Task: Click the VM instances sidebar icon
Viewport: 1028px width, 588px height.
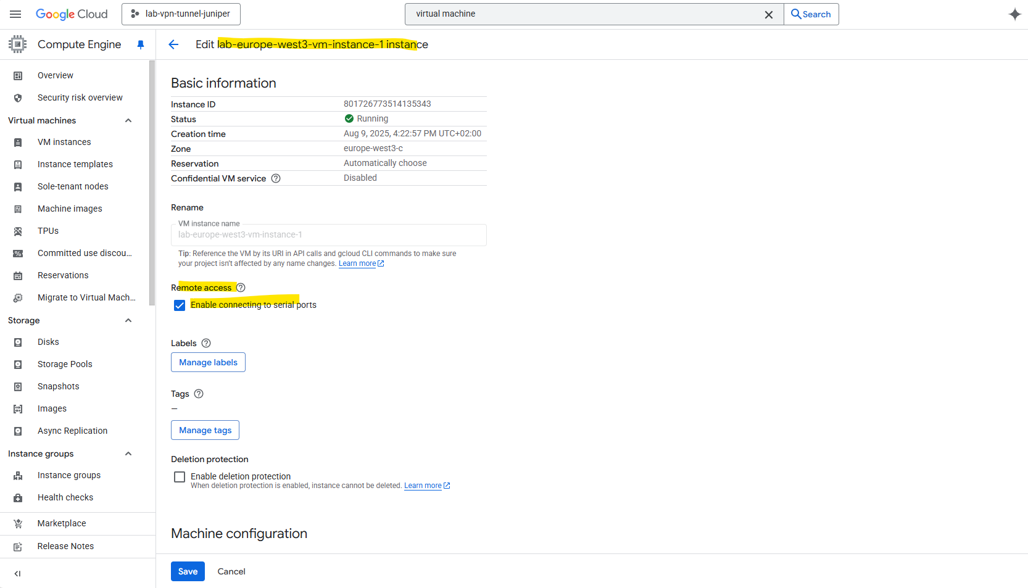Action: pyautogui.click(x=18, y=143)
